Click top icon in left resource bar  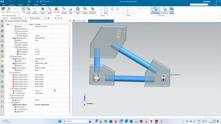coord(2,21)
